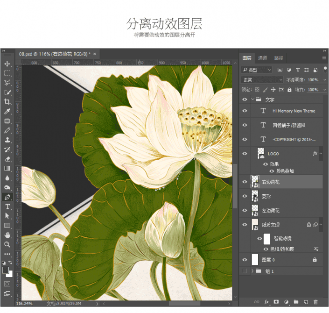The width and height of the screenshot is (329, 313).
Task: Hide the Hi Memory New Theme layer
Action: 245,111
